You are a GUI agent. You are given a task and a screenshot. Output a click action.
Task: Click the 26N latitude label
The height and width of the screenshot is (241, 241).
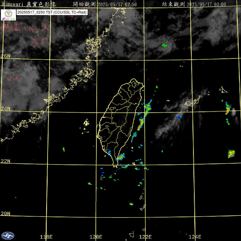click(5, 56)
